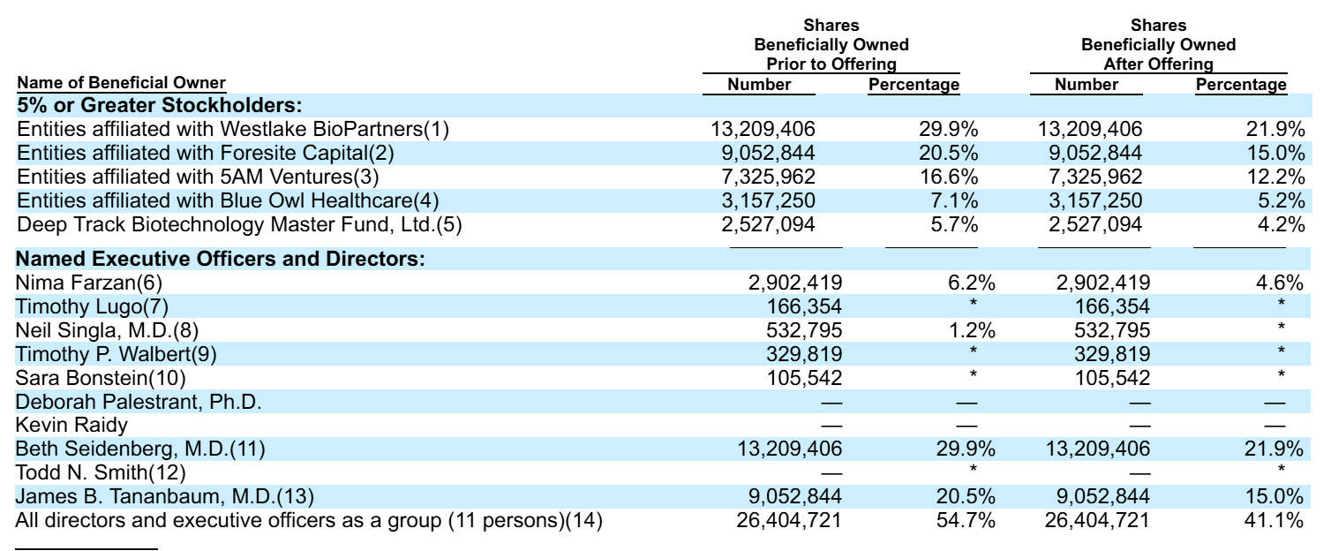Image resolution: width=1331 pixels, height=551 pixels.
Task: Click "Entities affiliated with Foresite Capital(2)" row name
Action: 206,153
